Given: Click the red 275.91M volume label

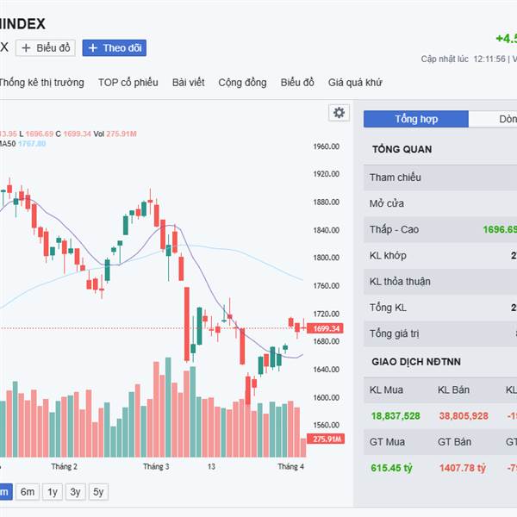Looking at the screenshot, I should [327, 439].
